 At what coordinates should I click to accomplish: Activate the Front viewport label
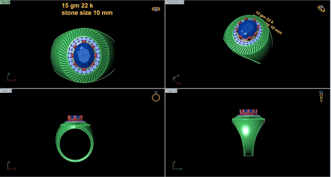5,91
